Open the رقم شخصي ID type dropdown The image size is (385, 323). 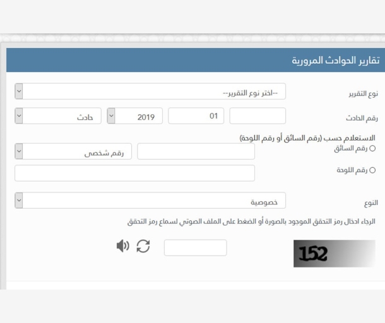(73, 151)
